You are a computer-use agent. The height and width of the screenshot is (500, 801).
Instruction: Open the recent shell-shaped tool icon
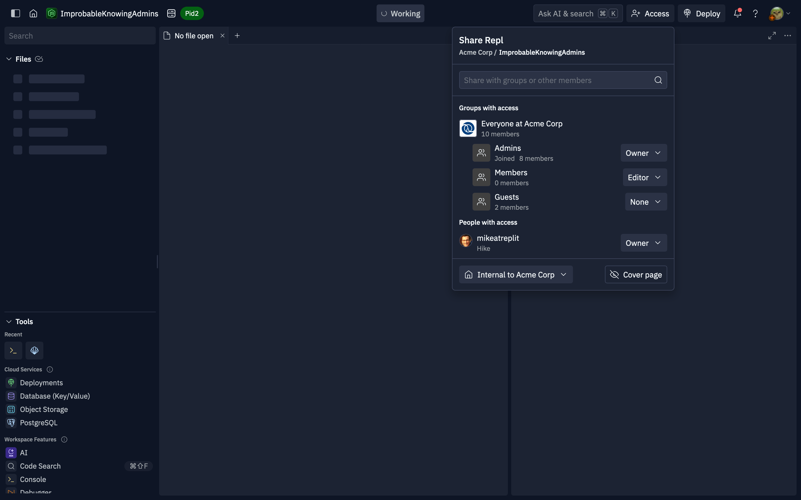coord(34,351)
